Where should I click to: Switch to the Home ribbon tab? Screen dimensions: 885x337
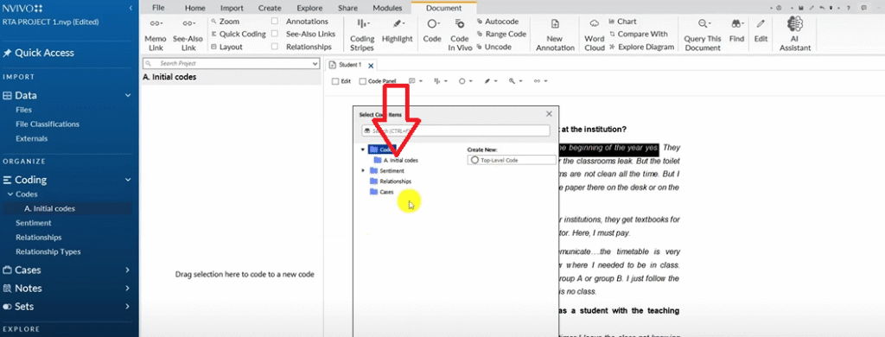click(x=195, y=8)
